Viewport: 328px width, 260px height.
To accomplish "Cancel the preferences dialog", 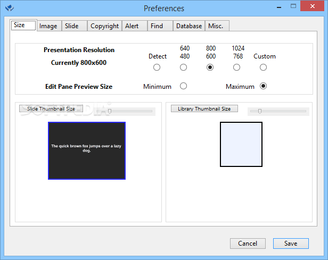I will pyautogui.click(x=248, y=244).
